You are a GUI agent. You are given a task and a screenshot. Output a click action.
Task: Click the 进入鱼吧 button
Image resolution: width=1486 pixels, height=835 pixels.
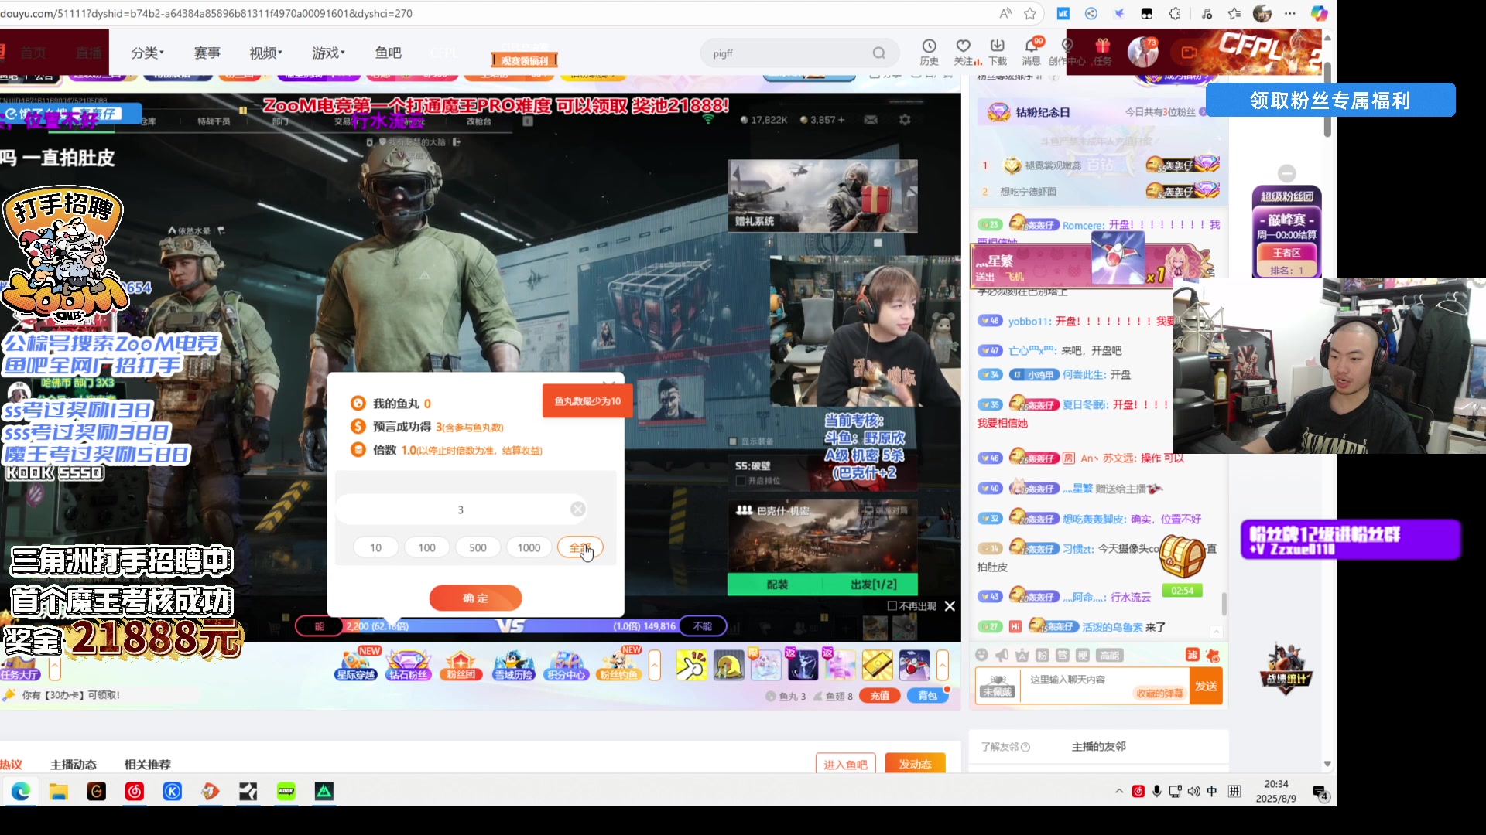tap(845, 764)
